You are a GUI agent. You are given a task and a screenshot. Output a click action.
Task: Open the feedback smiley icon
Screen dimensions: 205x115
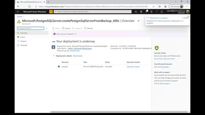click(162, 11)
